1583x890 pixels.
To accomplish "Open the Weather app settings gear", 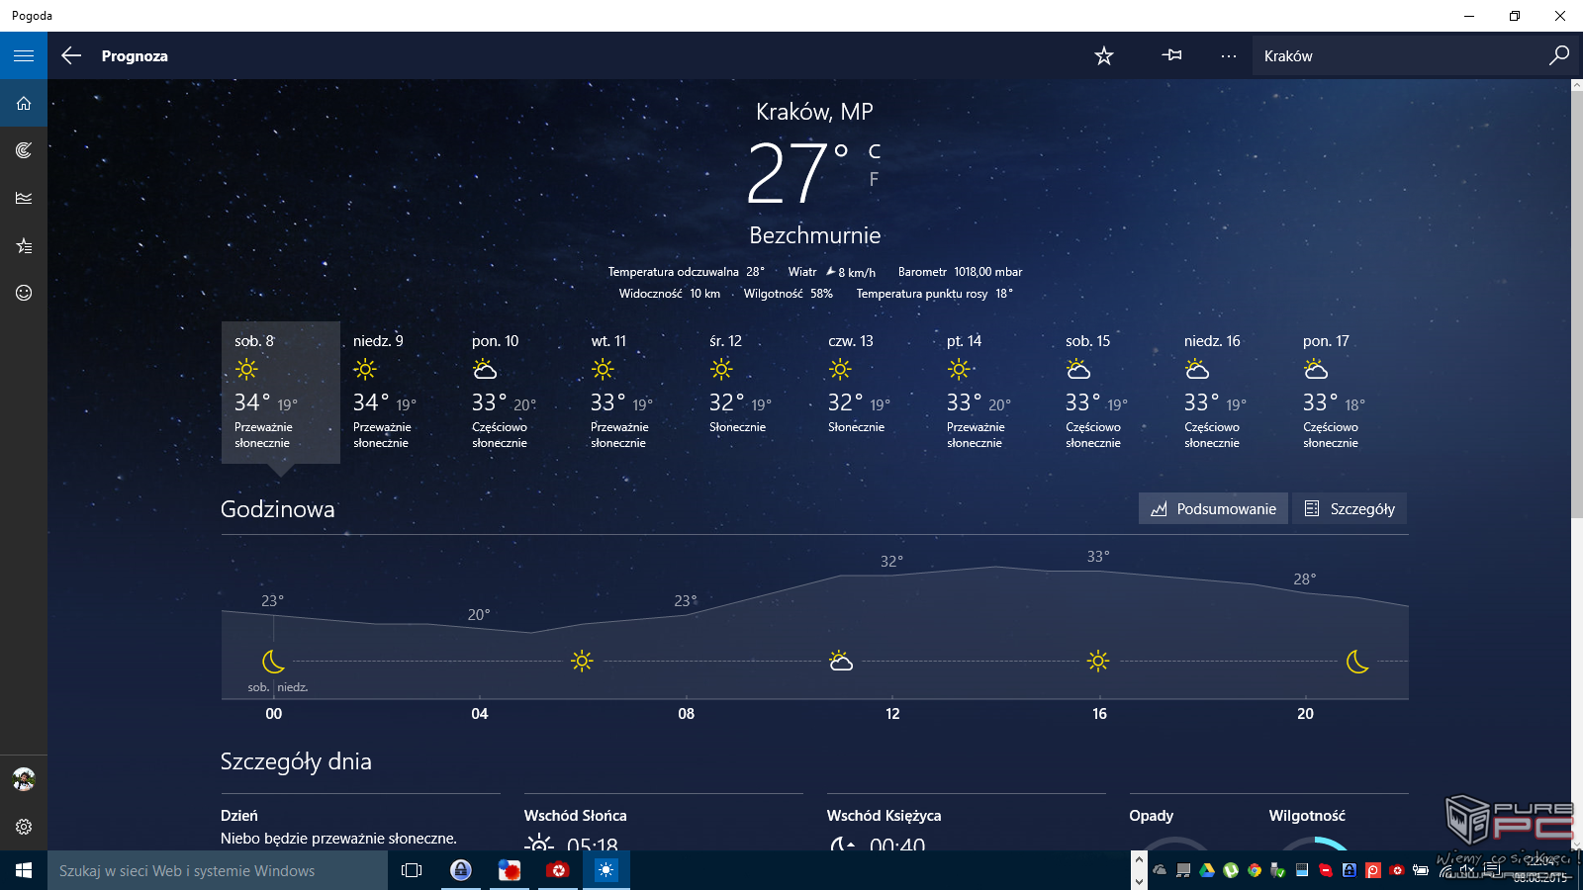I will (24, 827).
